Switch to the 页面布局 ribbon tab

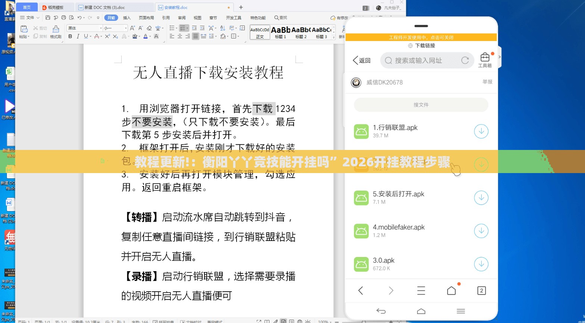[146, 18]
